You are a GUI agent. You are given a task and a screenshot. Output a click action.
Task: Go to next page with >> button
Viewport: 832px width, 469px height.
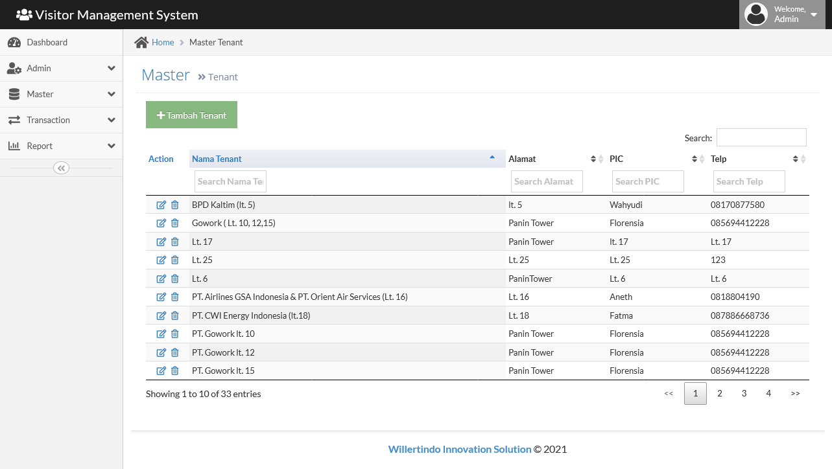click(795, 393)
